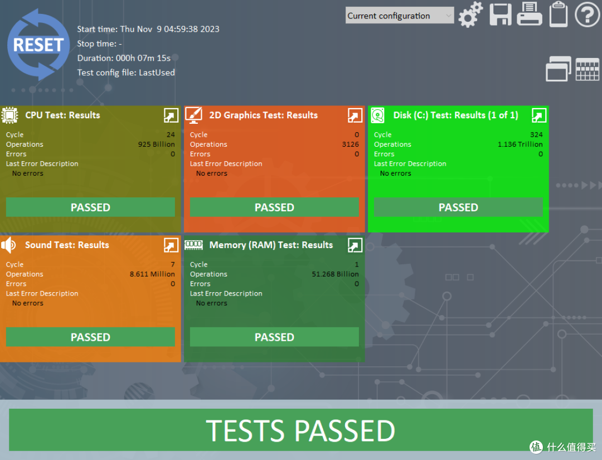Click PASSED bar in Sound Test tile
The width and height of the screenshot is (602, 460).
(91, 337)
